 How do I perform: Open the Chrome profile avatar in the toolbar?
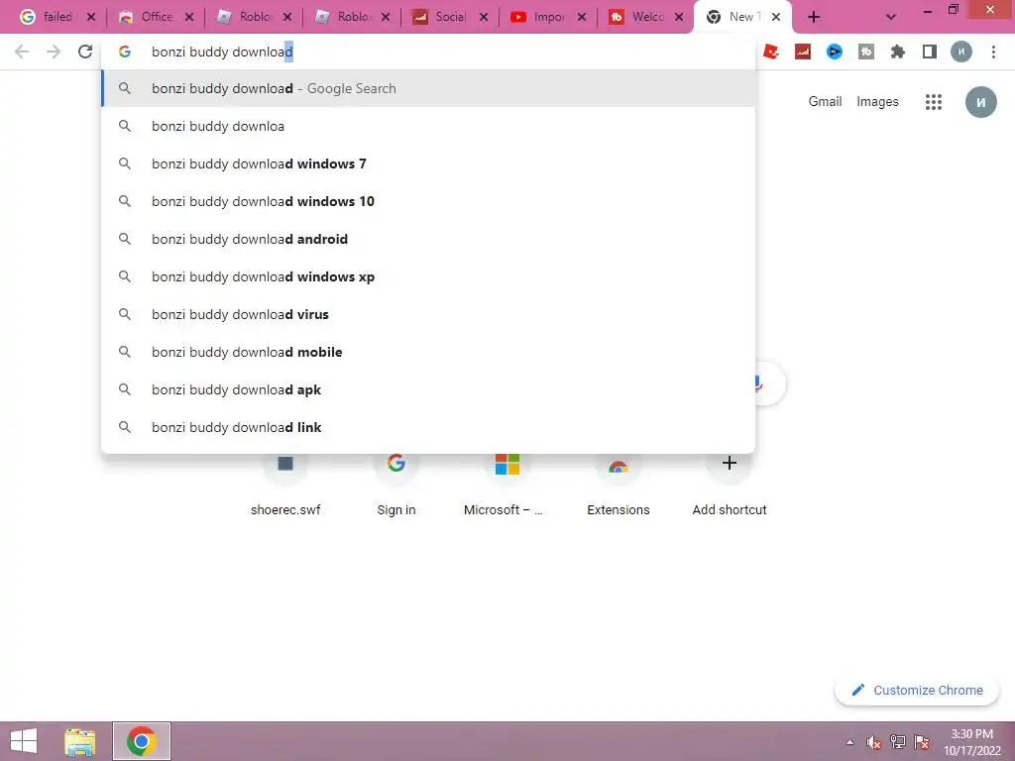point(961,52)
